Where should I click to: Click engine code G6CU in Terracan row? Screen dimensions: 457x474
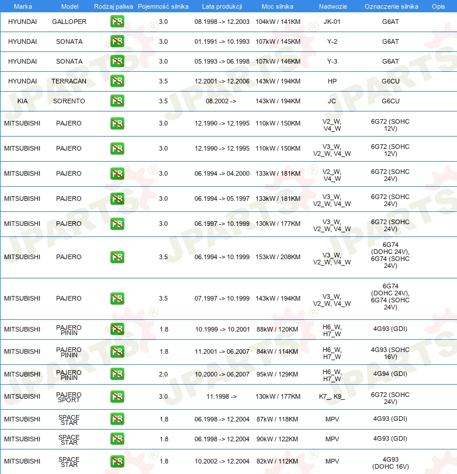click(390, 81)
